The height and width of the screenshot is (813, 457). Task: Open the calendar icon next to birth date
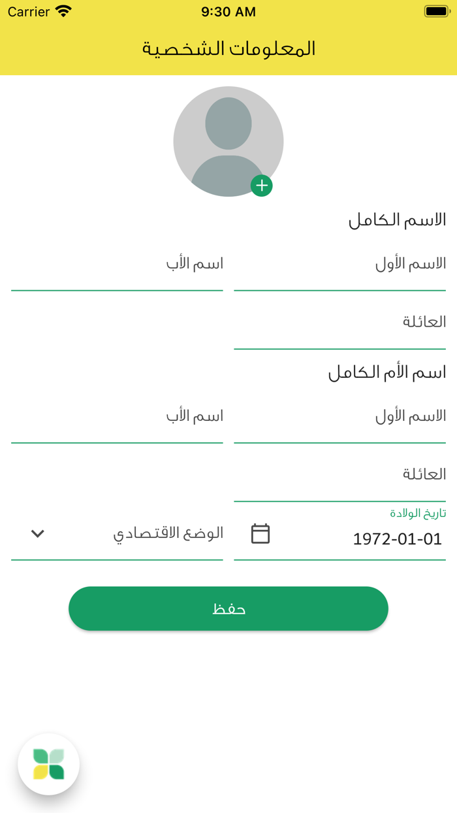click(x=260, y=534)
